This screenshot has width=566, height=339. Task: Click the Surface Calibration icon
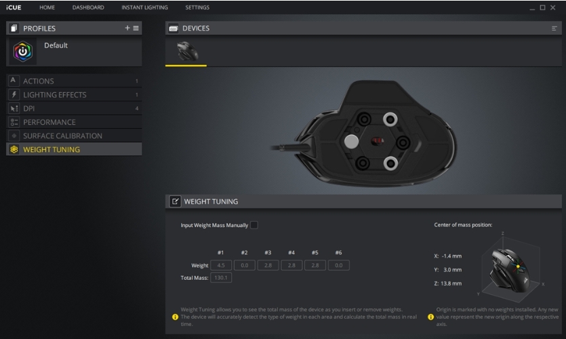tap(14, 136)
